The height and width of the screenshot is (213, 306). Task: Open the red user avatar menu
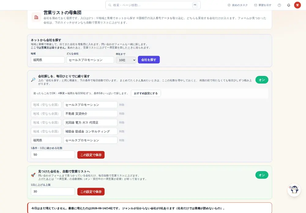tap(297, 5)
